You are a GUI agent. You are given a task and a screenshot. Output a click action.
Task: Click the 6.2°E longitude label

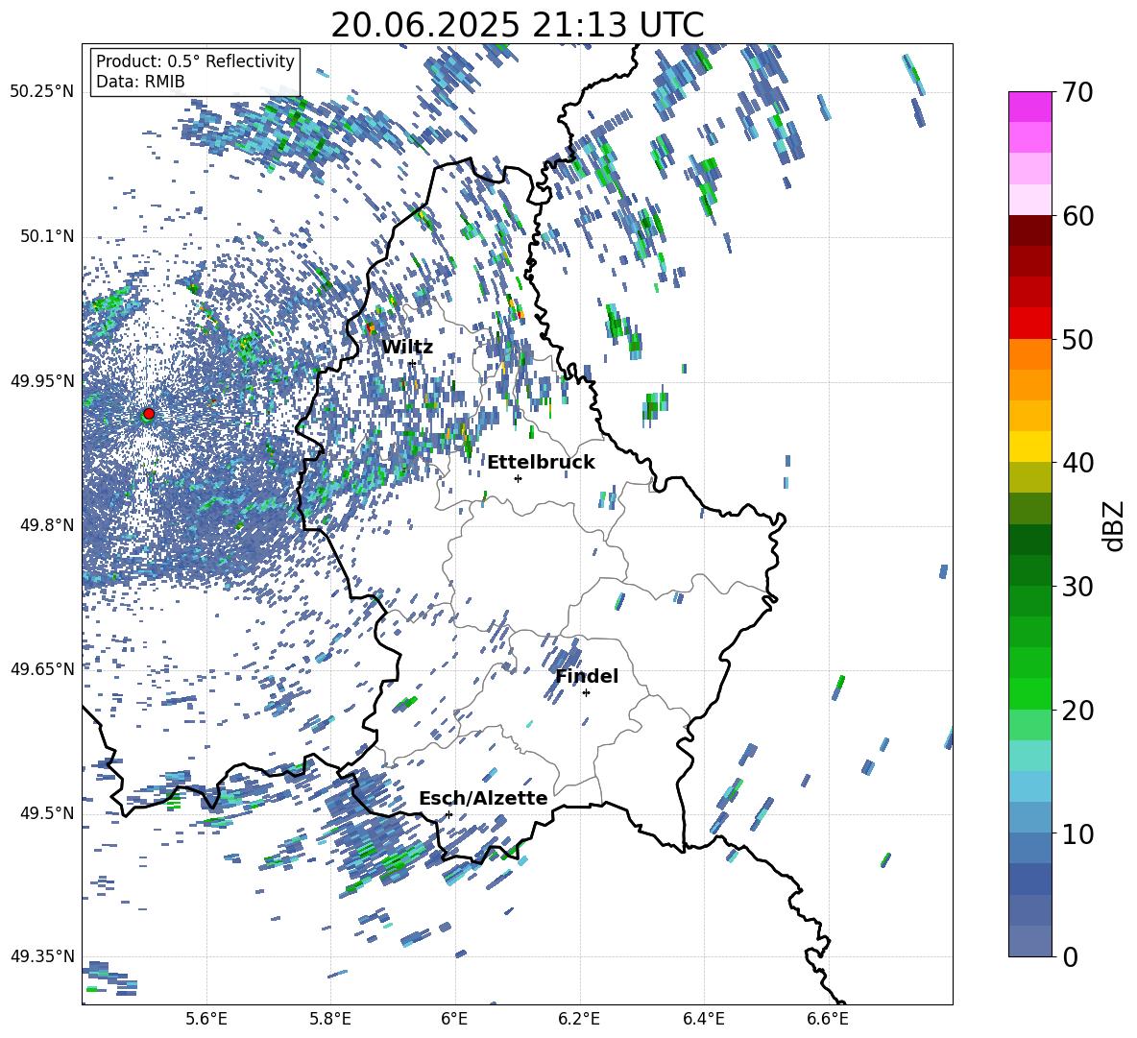coord(579,1019)
